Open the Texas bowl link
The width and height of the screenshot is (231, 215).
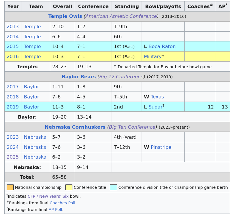[x=157, y=97]
